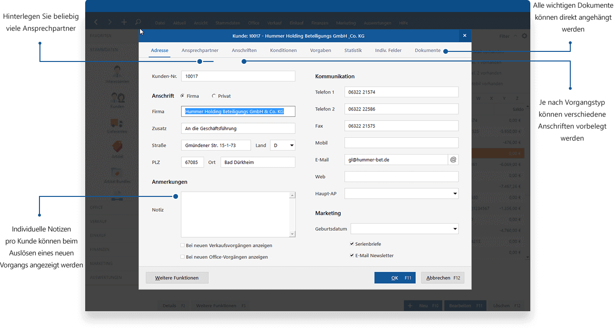
Task: Open the Indiv. Felder tab
Action: coord(388,50)
